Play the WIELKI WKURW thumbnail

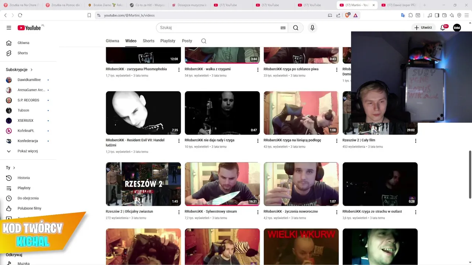(301, 247)
